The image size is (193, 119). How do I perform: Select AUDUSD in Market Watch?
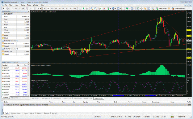[7, 84]
